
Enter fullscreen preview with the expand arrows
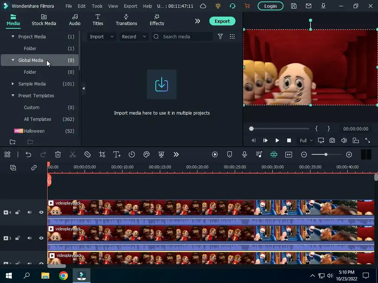[x=368, y=140]
